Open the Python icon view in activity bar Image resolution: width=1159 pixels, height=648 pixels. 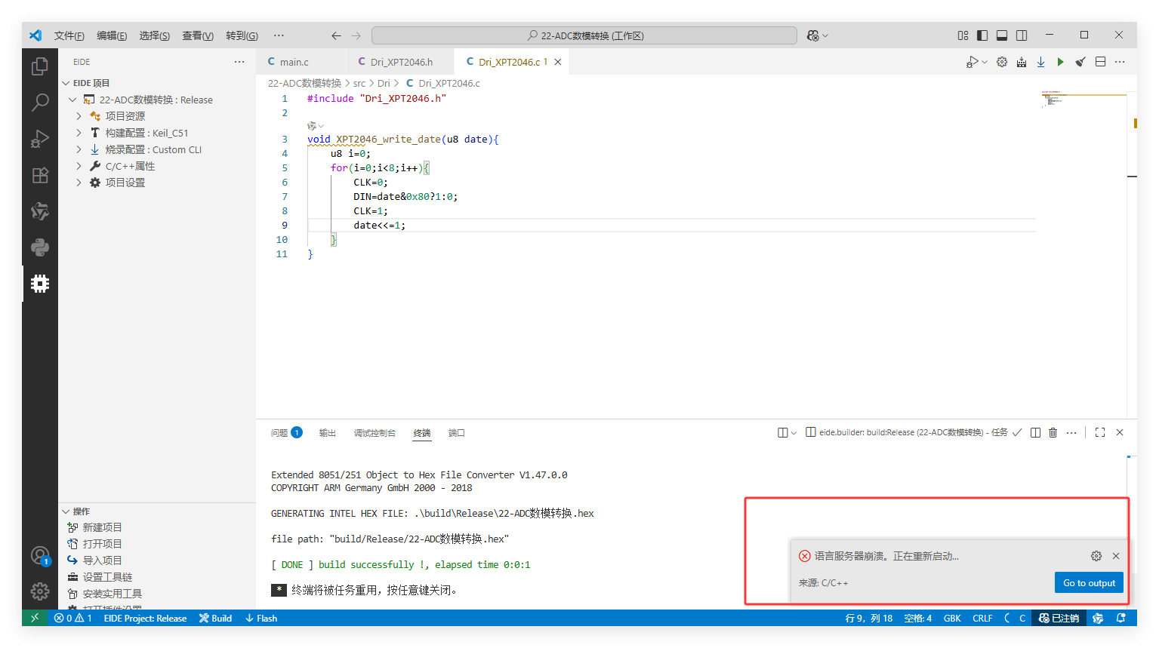(x=40, y=247)
